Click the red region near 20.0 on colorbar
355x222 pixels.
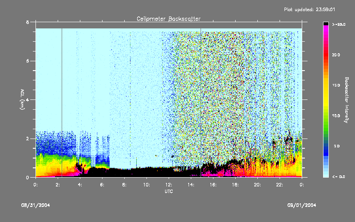(326, 54)
